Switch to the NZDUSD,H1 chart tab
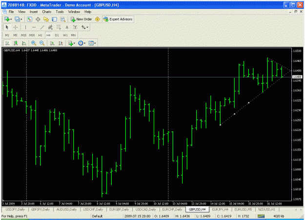The image size is (305, 220). pos(266,209)
